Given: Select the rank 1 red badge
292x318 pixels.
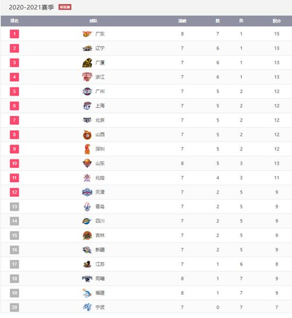Looking at the screenshot, I should tap(14, 34).
